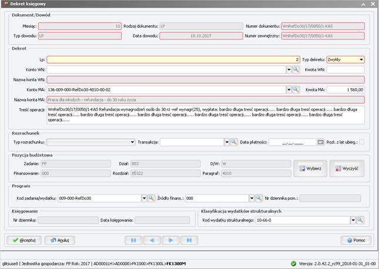
Task: Click Kod wydatku strukturalnego field 10-66-0
Action: click(x=303, y=220)
